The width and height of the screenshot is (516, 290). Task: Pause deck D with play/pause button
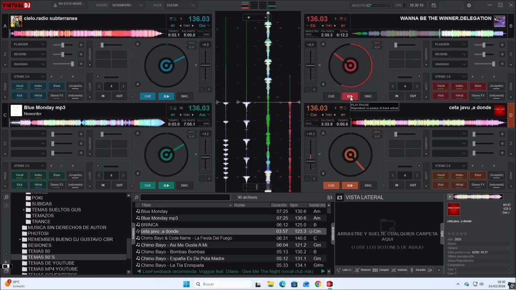(x=350, y=185)
